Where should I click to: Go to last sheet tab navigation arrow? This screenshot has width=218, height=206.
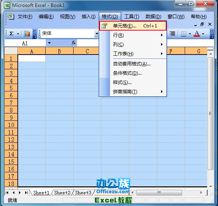[x=26, y=193]
